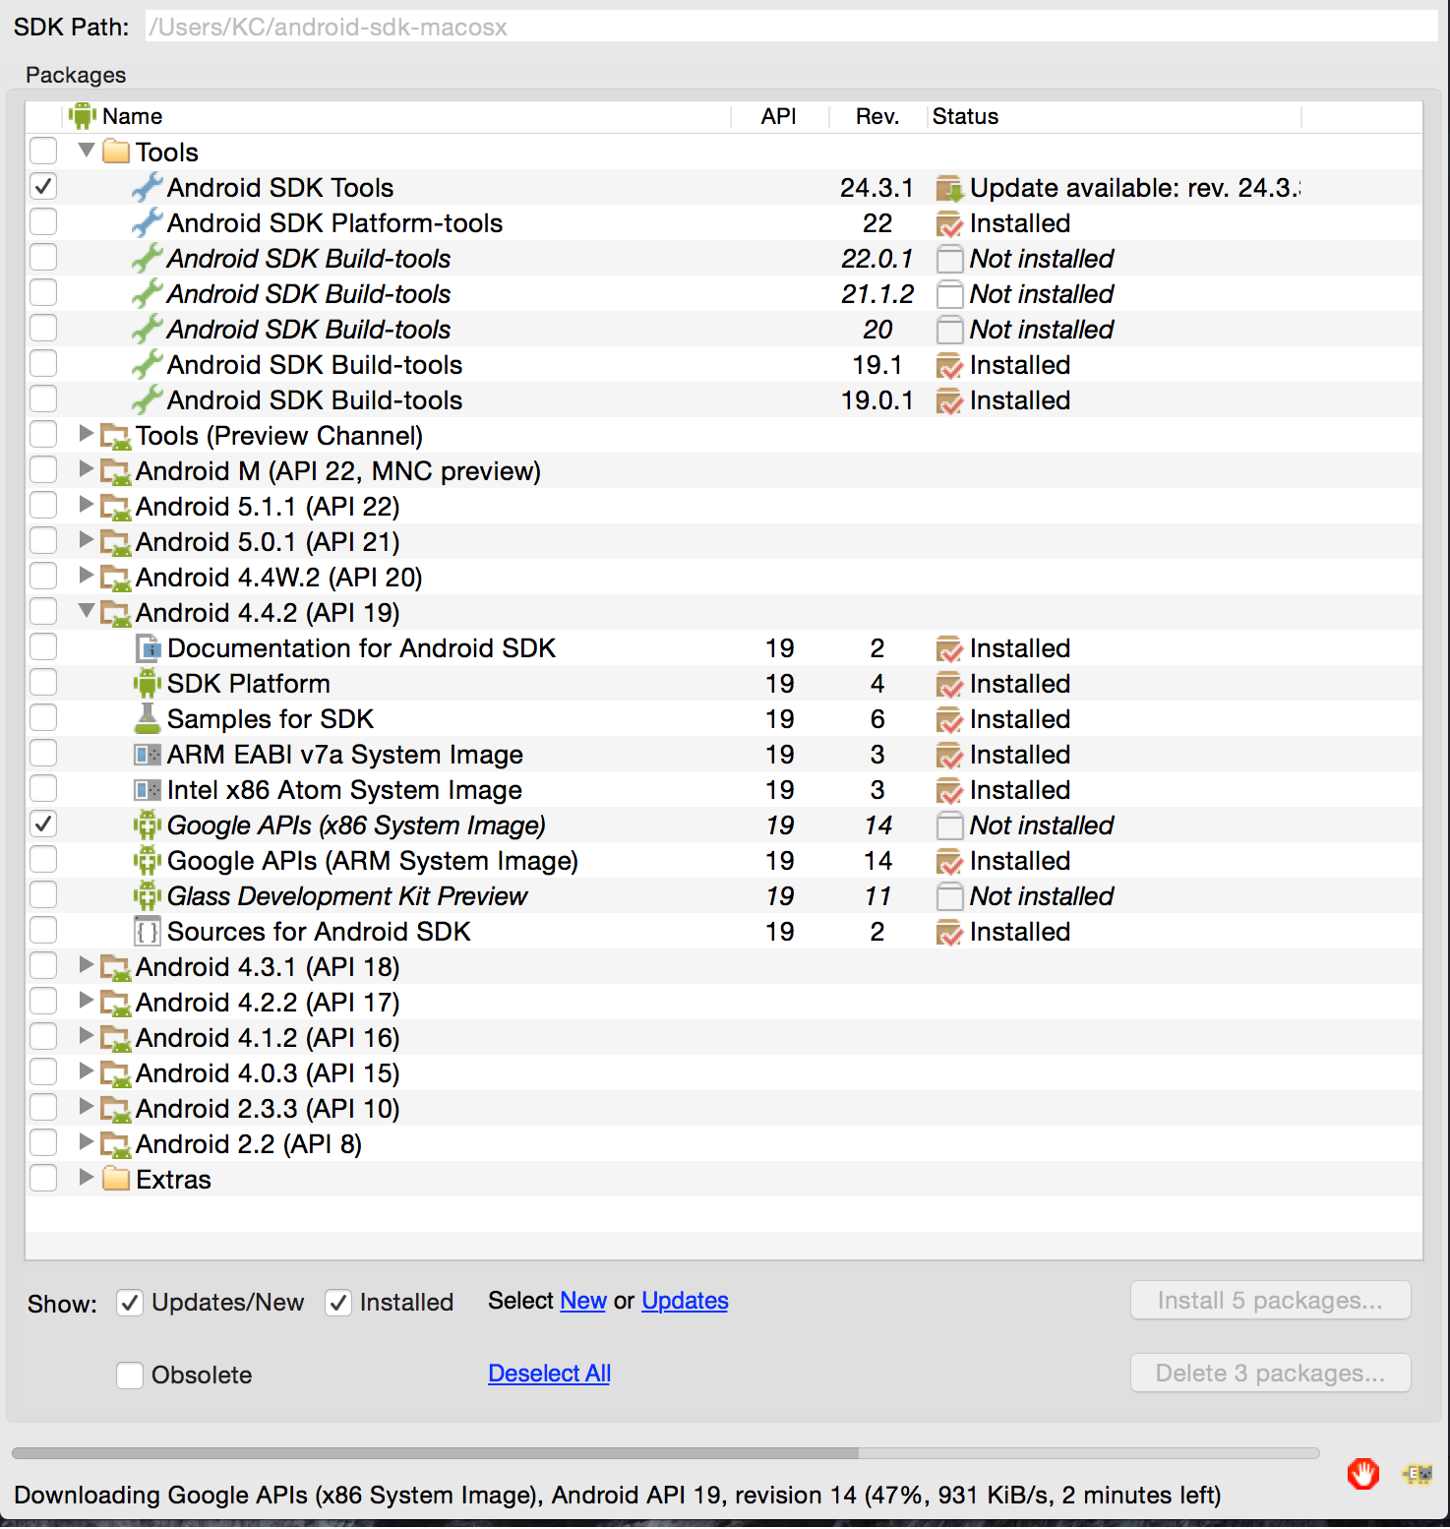Select the Android 4.0.3 (API 15) row
The width and height of the screenshot is (1450, 1529).
coord(723,1073)
